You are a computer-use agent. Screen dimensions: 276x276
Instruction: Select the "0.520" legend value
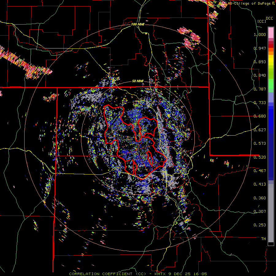tap(260, 157)
